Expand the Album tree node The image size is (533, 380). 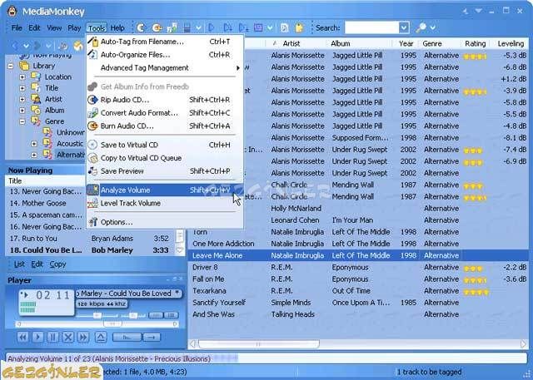point(22,111)
